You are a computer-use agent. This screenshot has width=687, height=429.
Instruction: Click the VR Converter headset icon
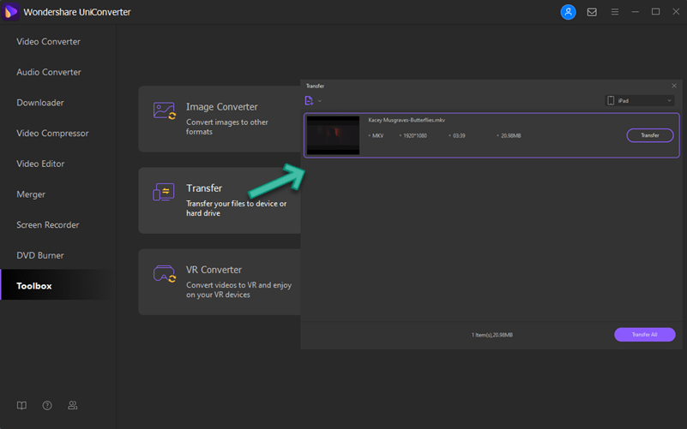[165, 274]
